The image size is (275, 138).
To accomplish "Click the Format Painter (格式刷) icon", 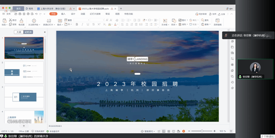I will pyautogui.click(x=21, y=21).
